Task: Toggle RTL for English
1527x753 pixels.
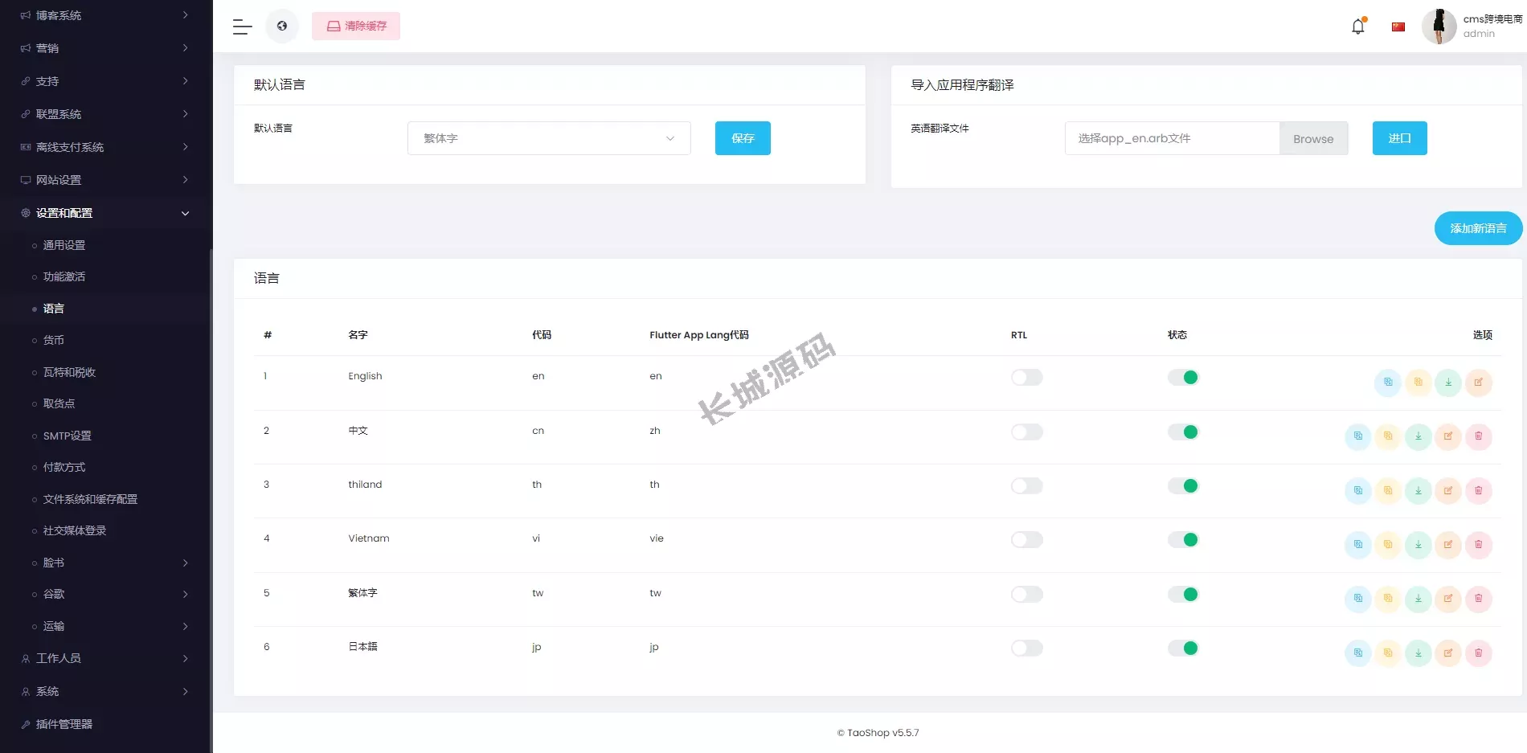Action: pos(1027,378)
